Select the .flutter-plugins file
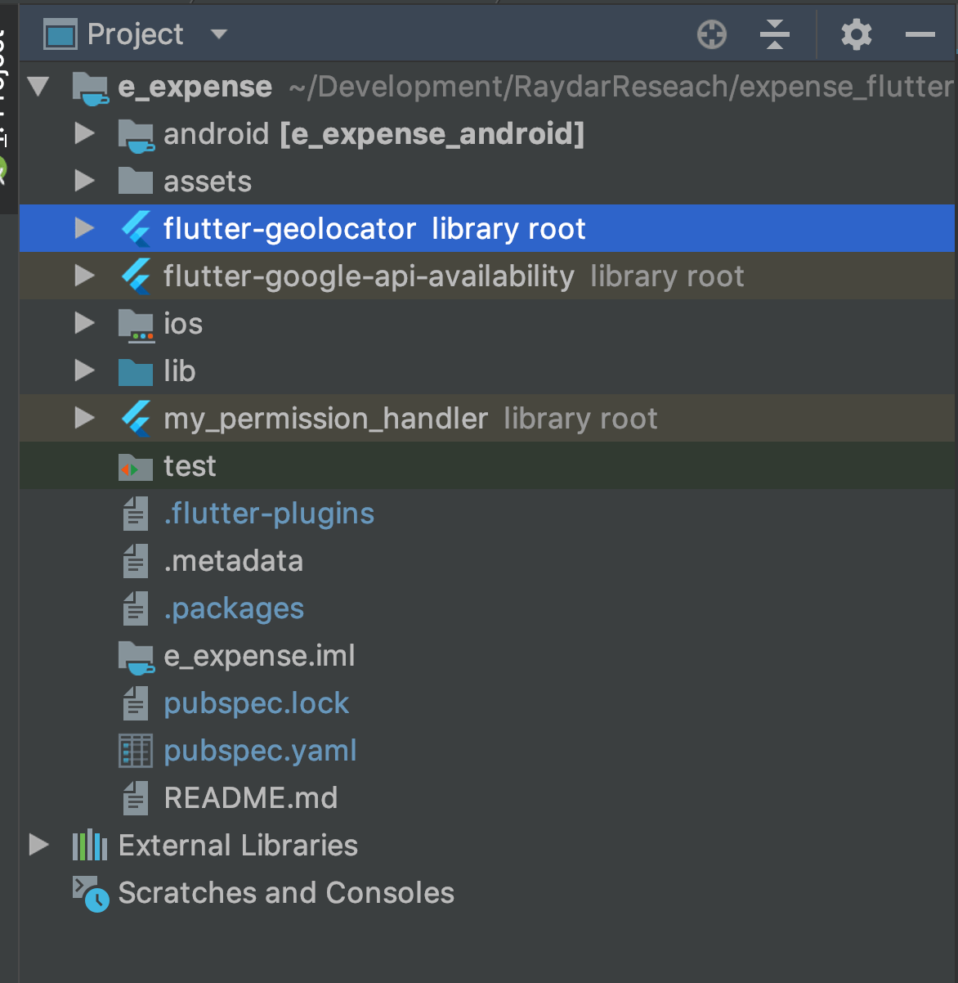This screenshot has width=958, height=983. click(x=269, y=513)
